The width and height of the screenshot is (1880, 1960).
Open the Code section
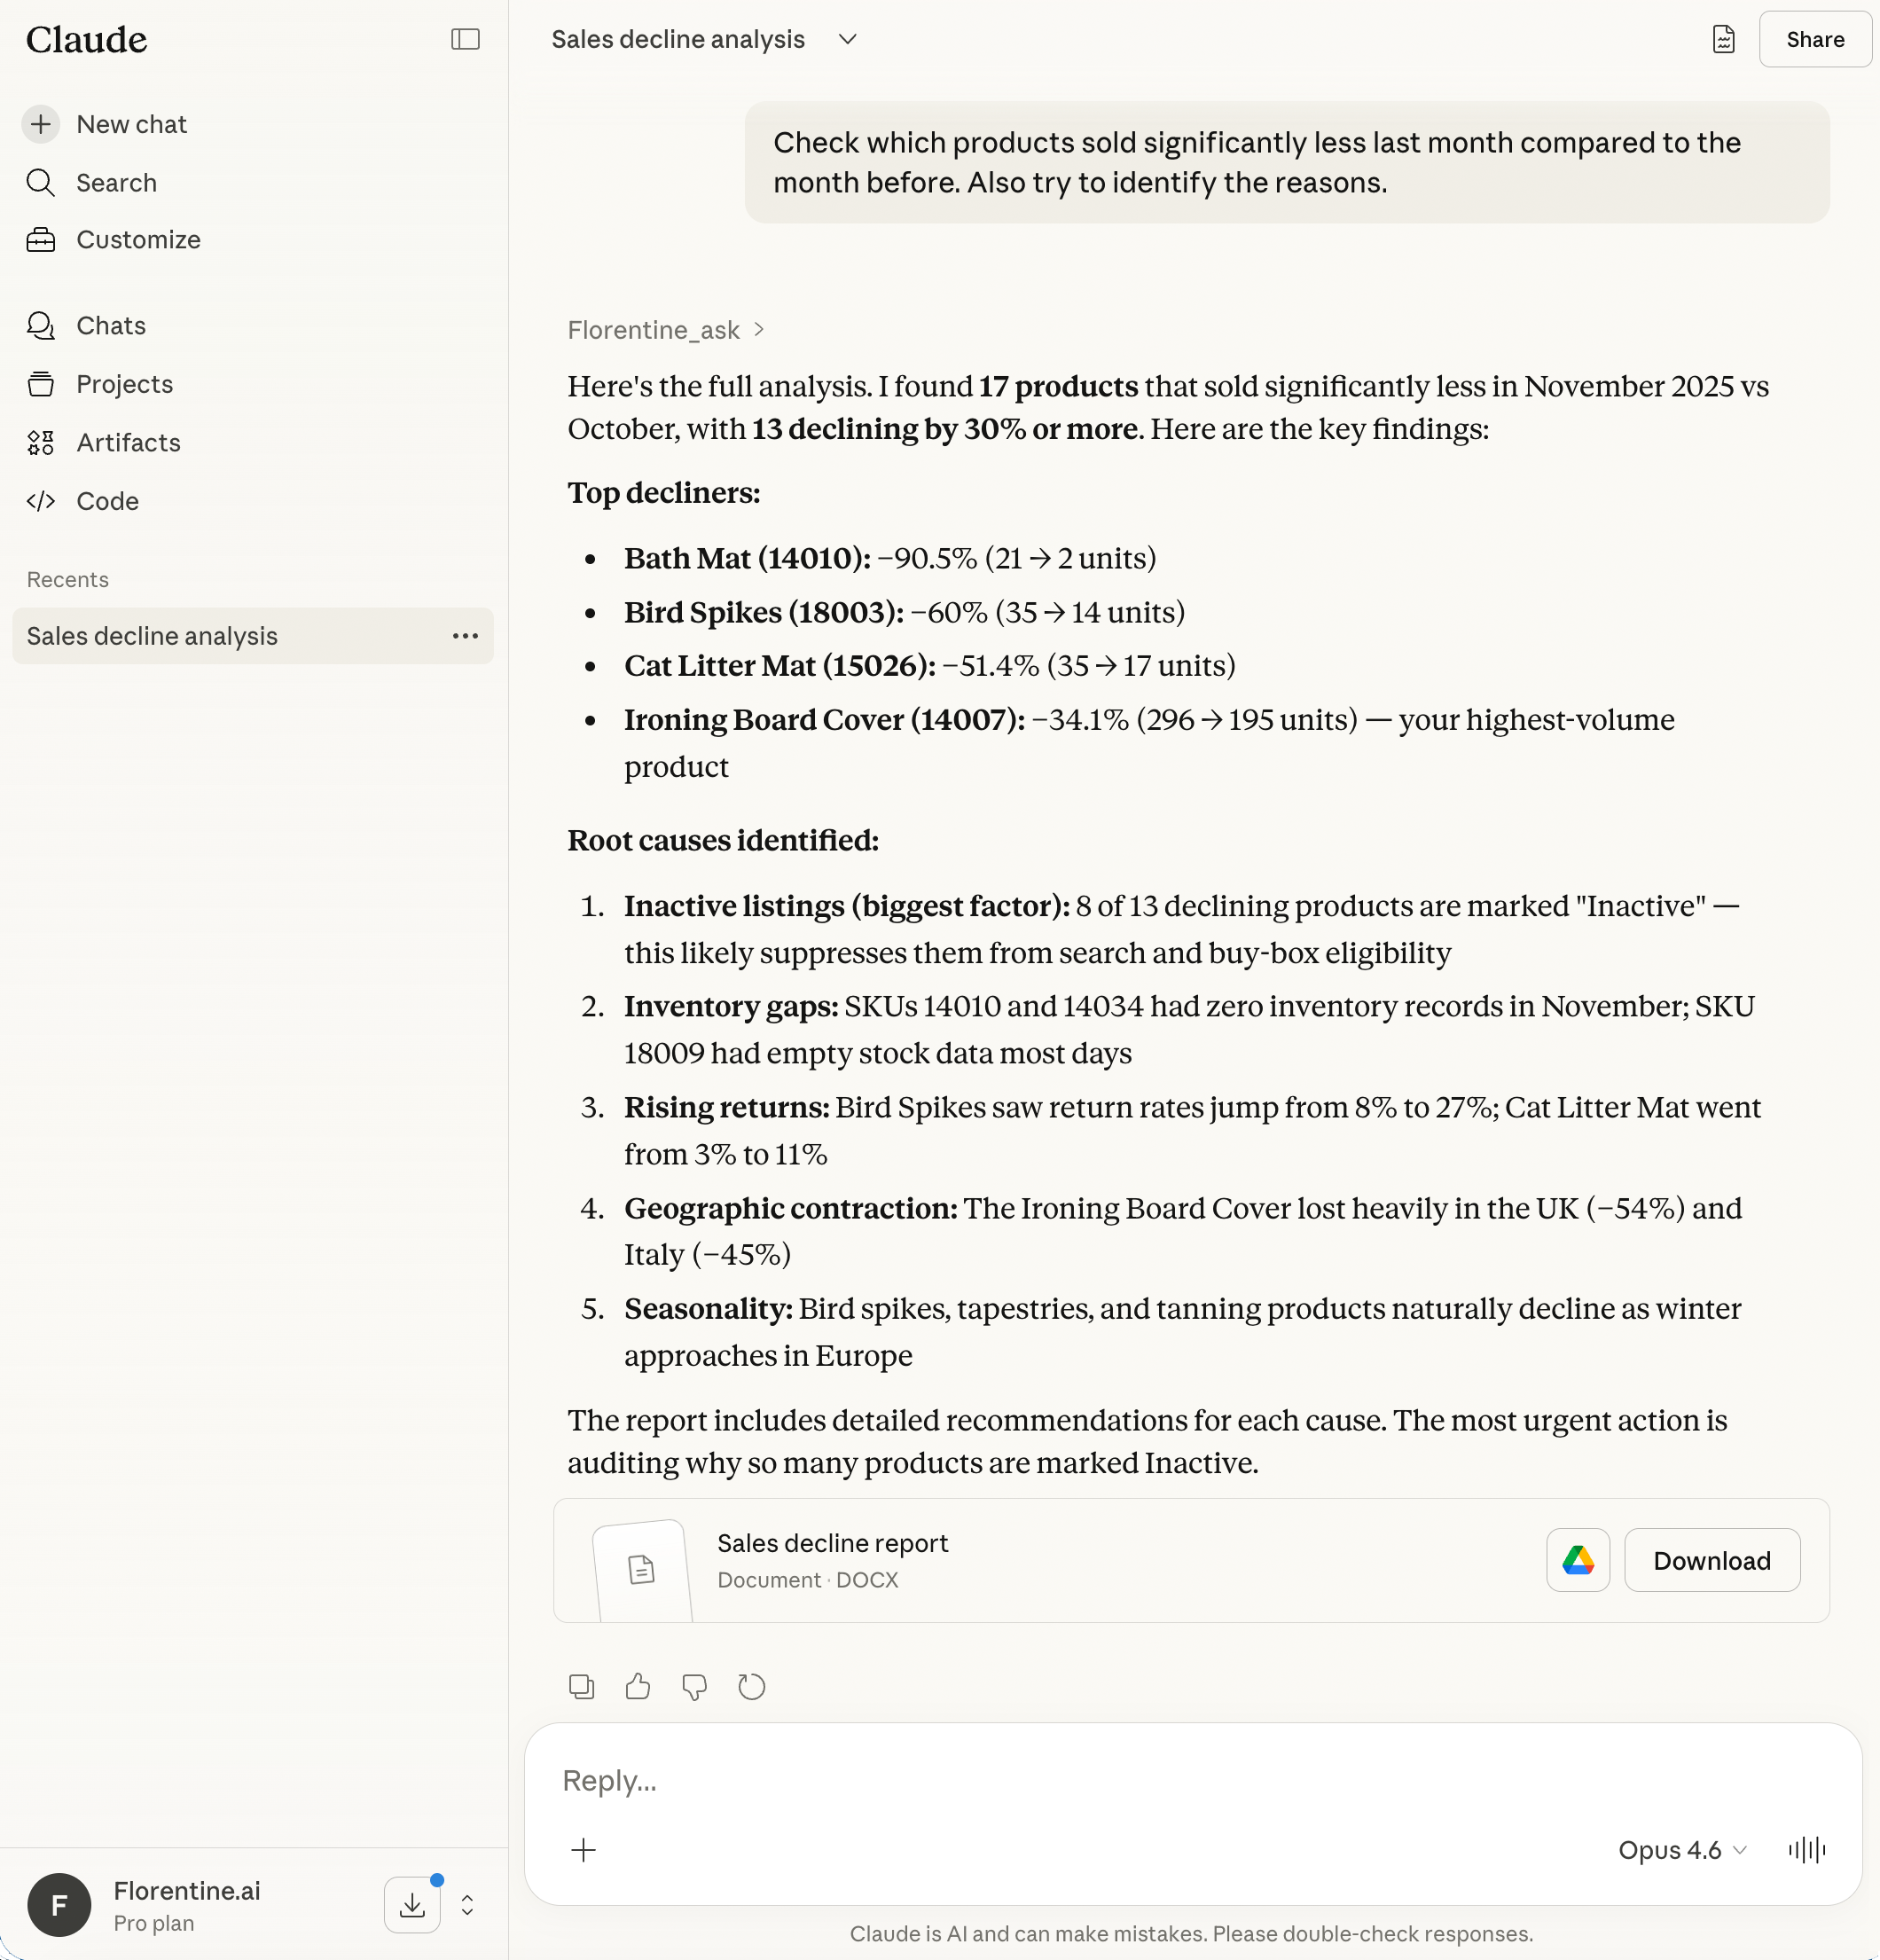tap(107, 501)
